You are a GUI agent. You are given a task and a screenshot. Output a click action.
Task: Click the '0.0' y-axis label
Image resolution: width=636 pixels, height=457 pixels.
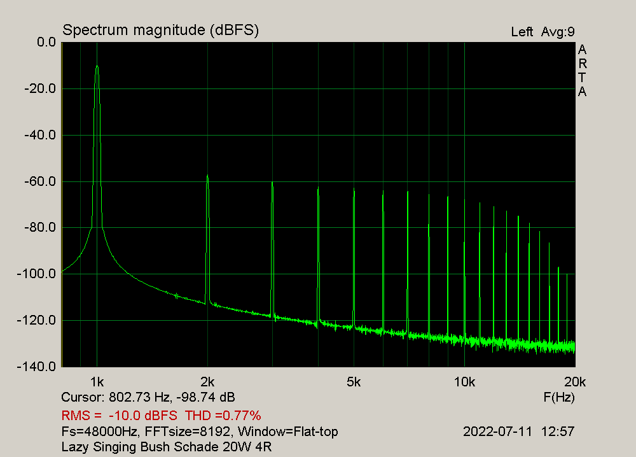[46, 42]
